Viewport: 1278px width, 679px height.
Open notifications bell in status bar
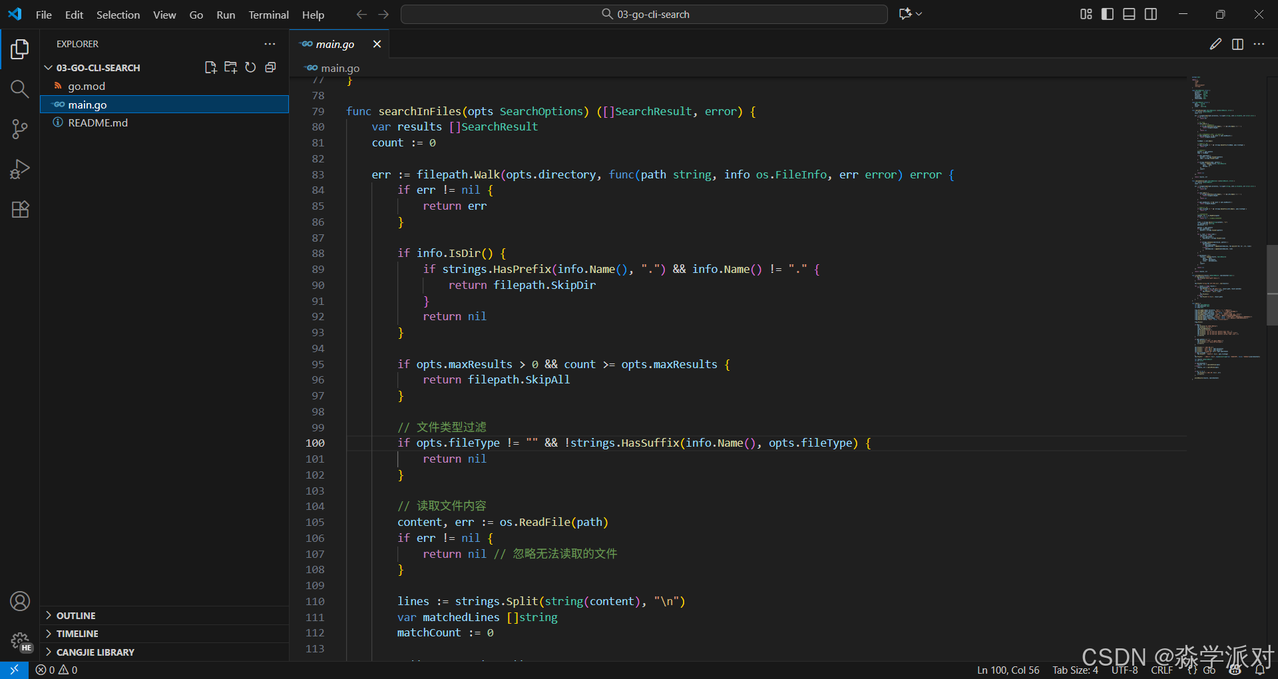click(1260, 670)
